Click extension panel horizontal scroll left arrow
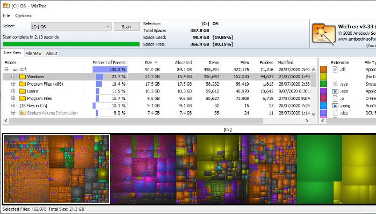Image resolution: width=376 pixels, height=214 pixels. tap(322, 121)
